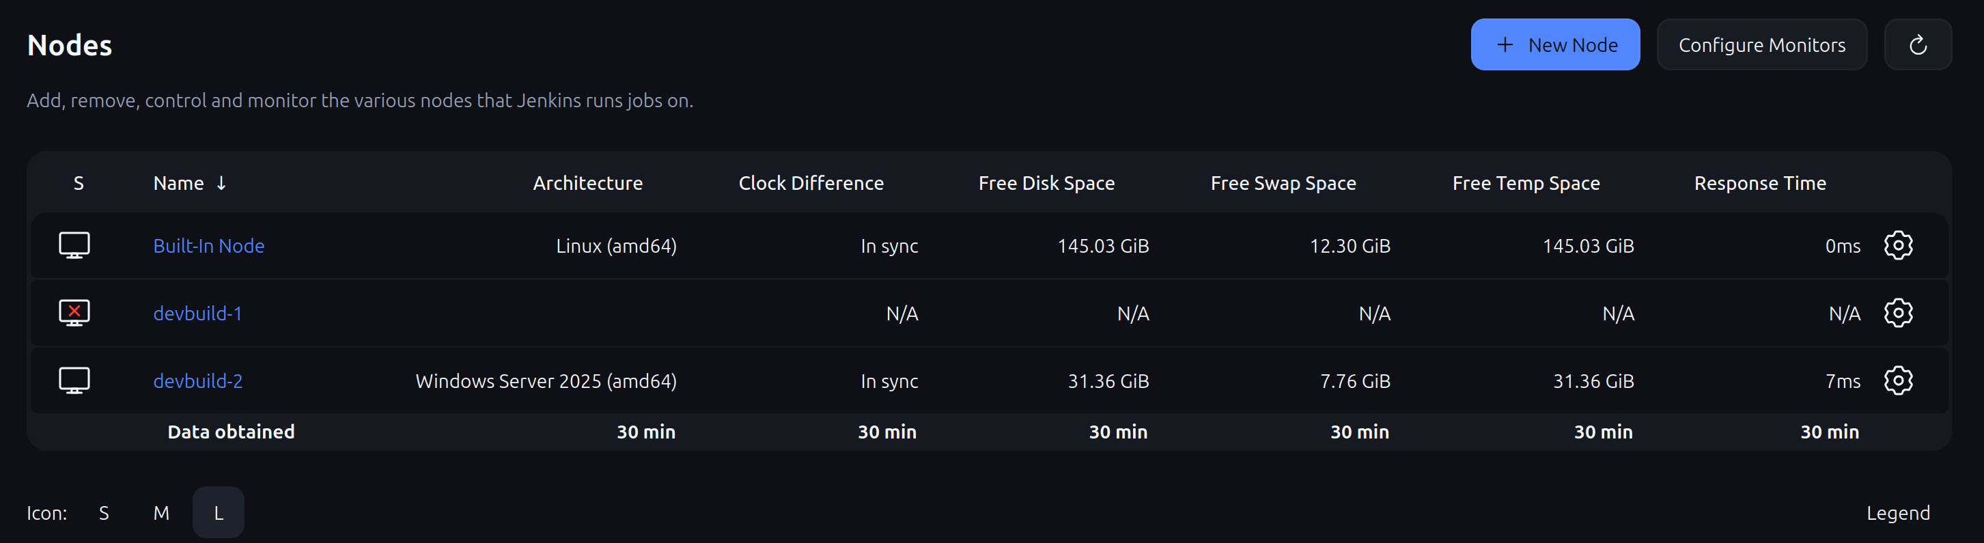This screenshot has width=1984, height=543.
Task: Open Configure Monitors
Action: pos(1761,44)
